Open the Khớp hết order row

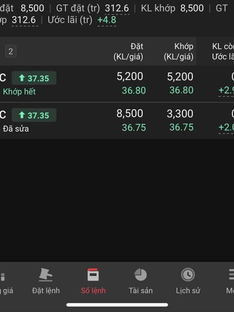[117, 84]
